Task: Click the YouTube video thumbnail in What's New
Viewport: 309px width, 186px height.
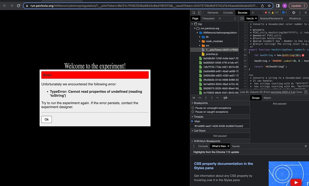Action: click(289, 174)
